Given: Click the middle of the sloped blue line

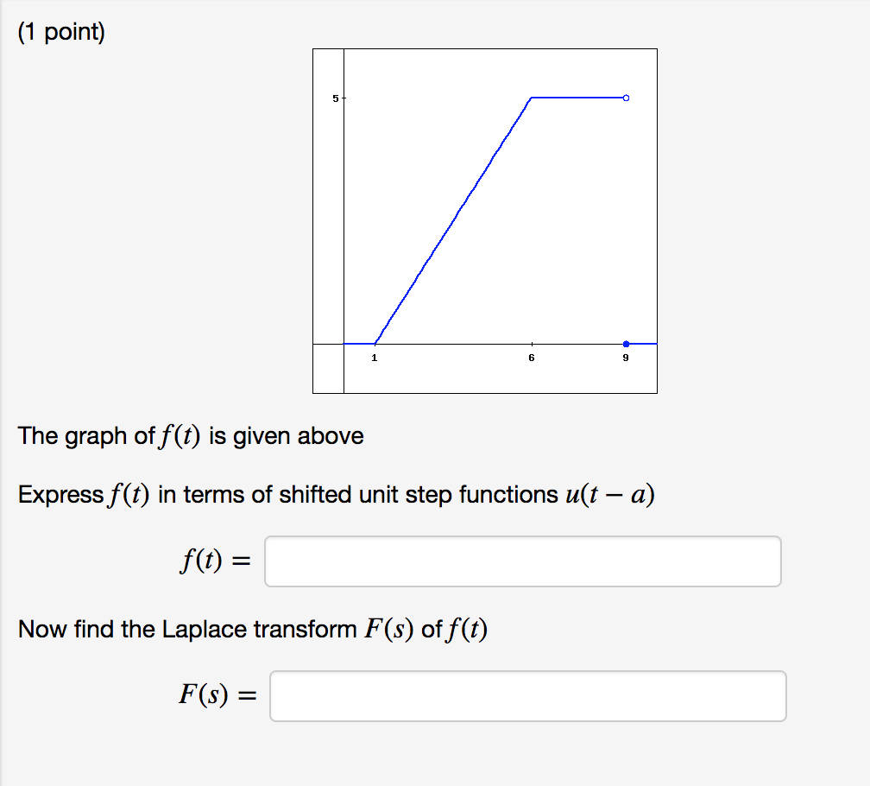Looking at the screenshot, I should tap(453, 221).
